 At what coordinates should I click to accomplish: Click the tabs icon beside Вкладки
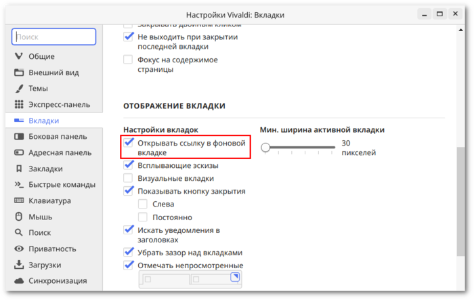(x=19, y=121)
